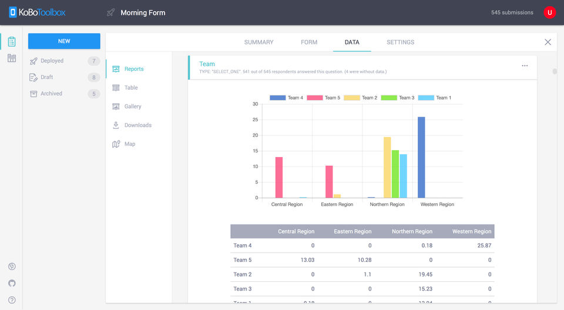Viewport: 564px width, 310px height.
Task: Toggle Team 3 legend swatch
Action: [x=389, y=98]
